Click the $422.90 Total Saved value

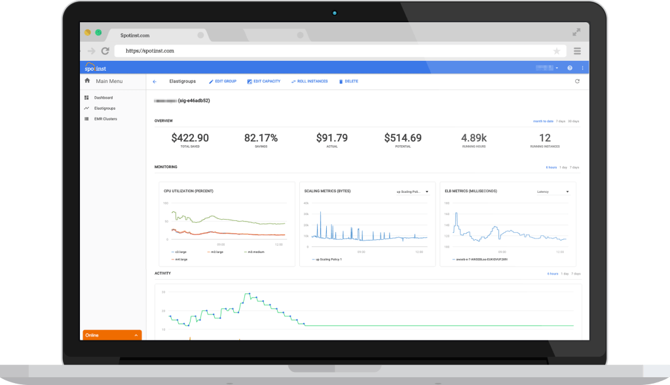tap(190, 138)
